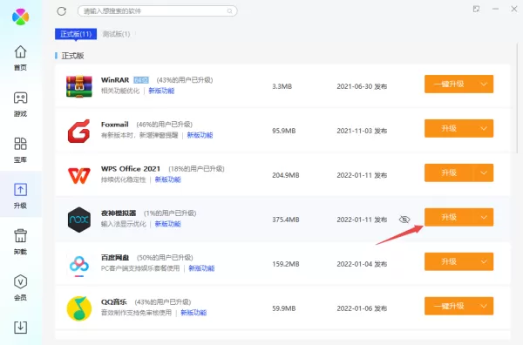Open the 游戏 games section
This screenshot has width=523, height=345.
coord(20,105)
